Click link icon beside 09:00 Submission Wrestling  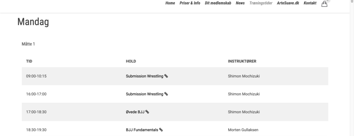click(x=166, y=76)
